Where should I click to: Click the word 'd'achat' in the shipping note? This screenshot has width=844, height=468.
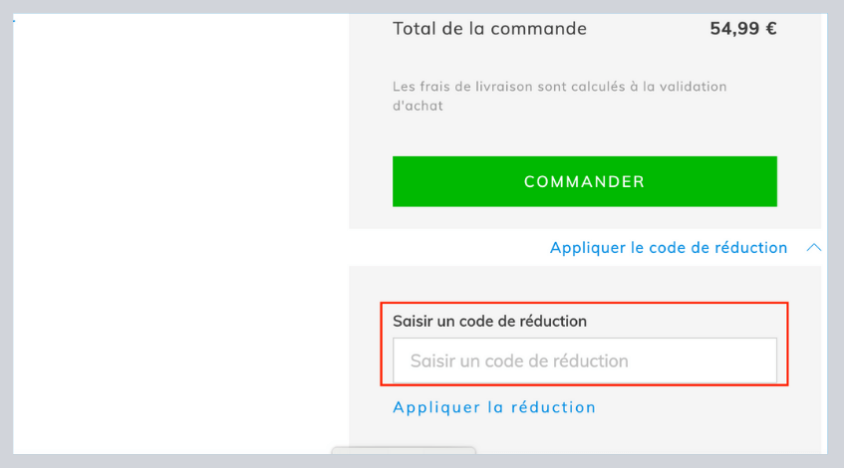tap(418, 106)
